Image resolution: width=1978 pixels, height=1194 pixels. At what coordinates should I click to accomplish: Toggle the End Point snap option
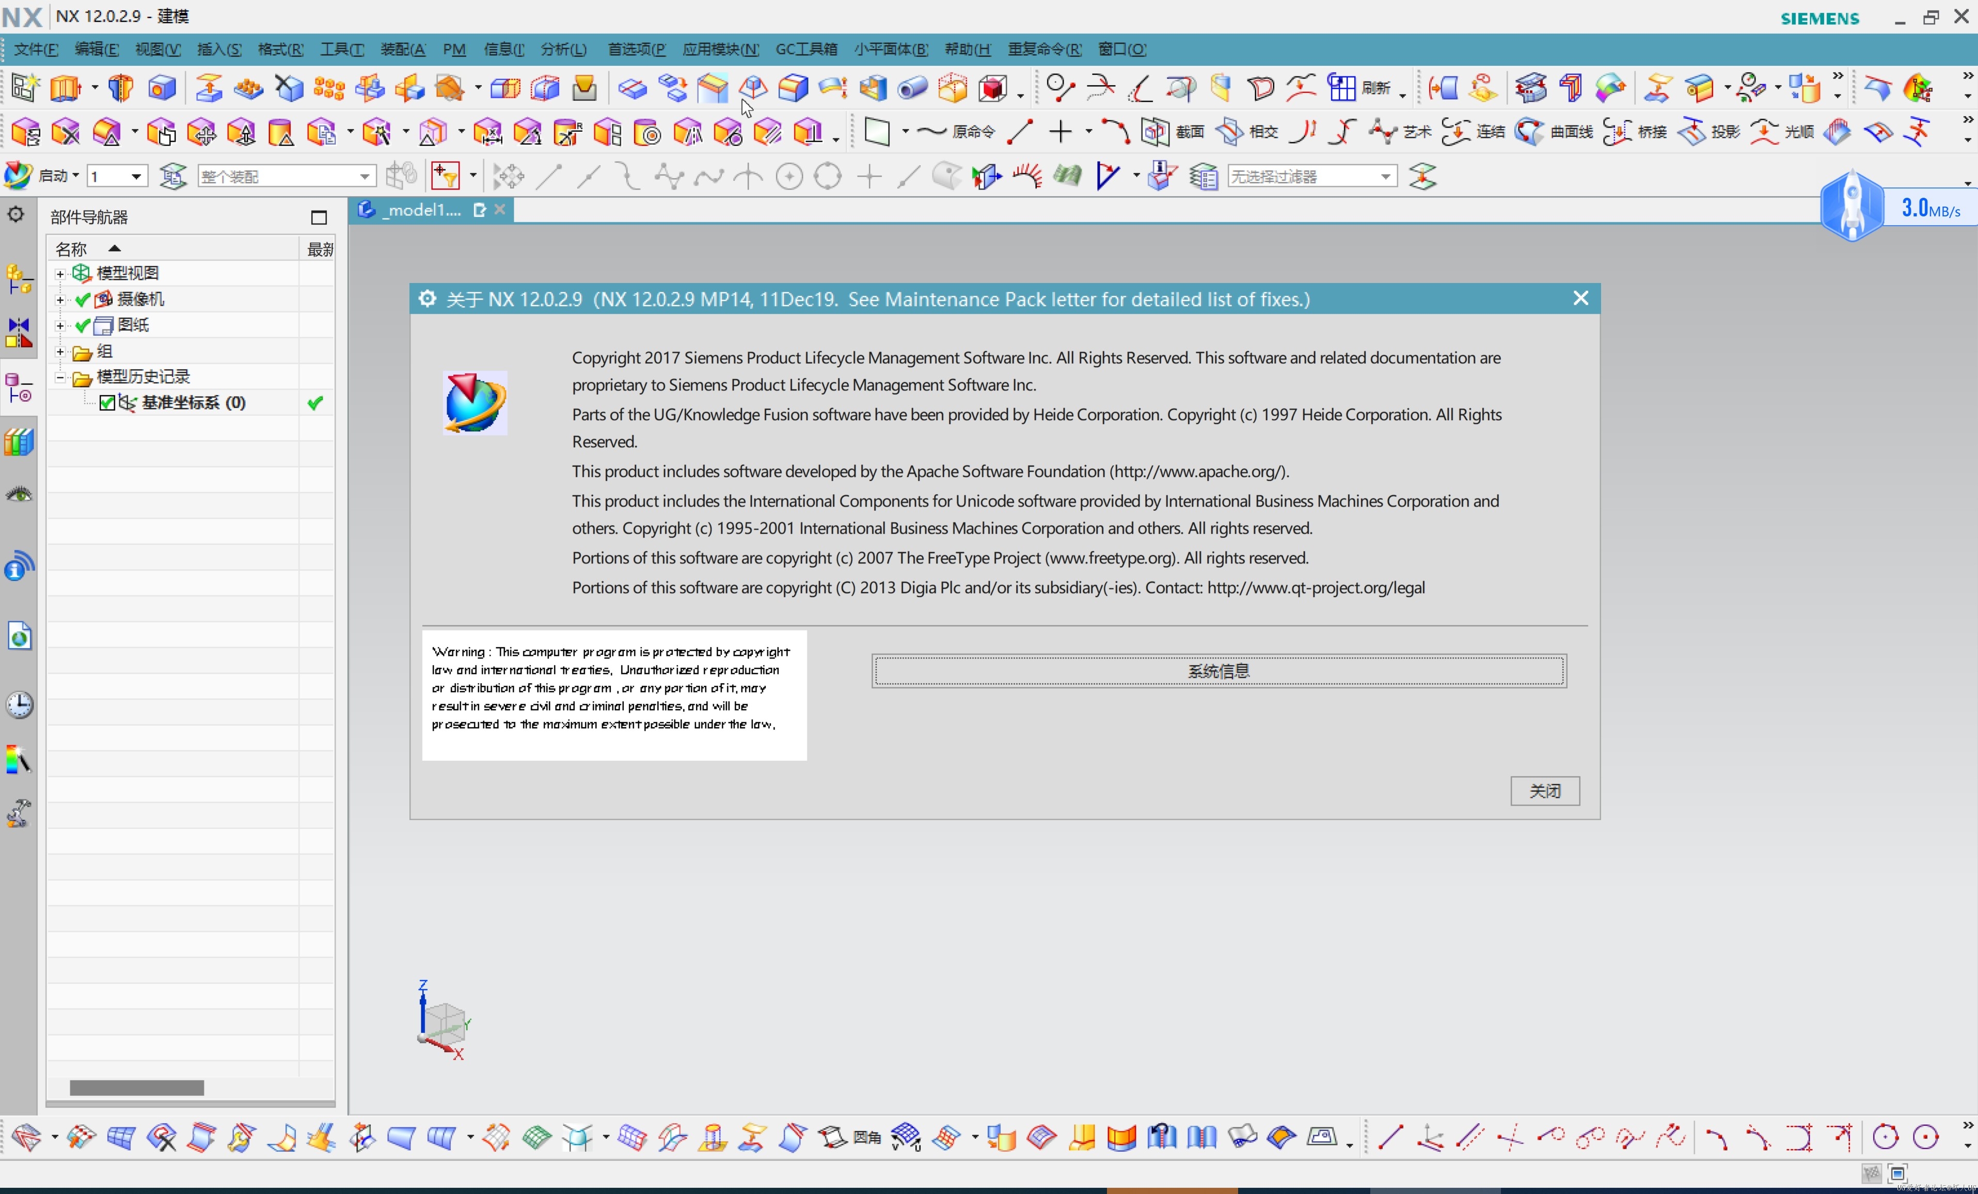click(549, 176)
